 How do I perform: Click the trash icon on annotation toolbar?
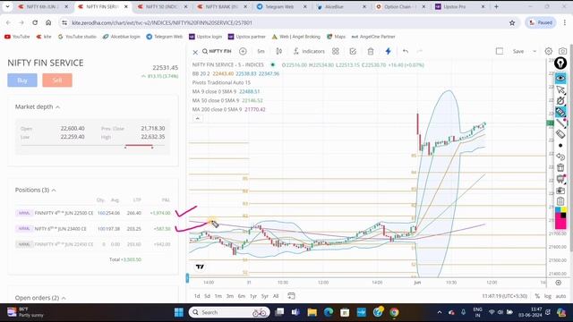[x=560, y=168]
